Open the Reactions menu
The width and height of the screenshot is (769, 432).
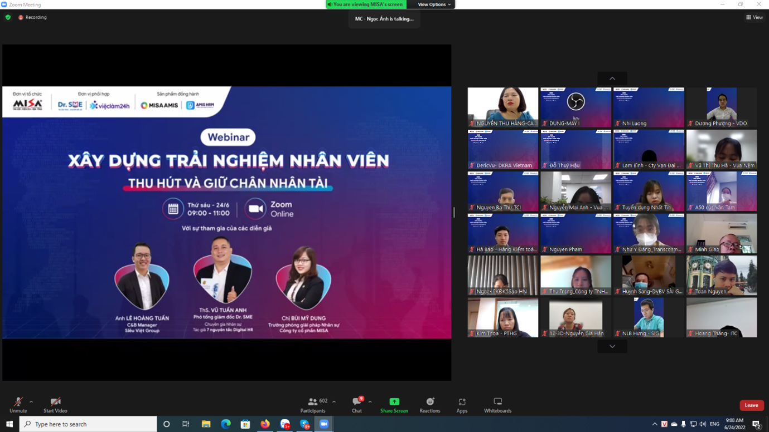pyautogui.click(x=430, y=405)
